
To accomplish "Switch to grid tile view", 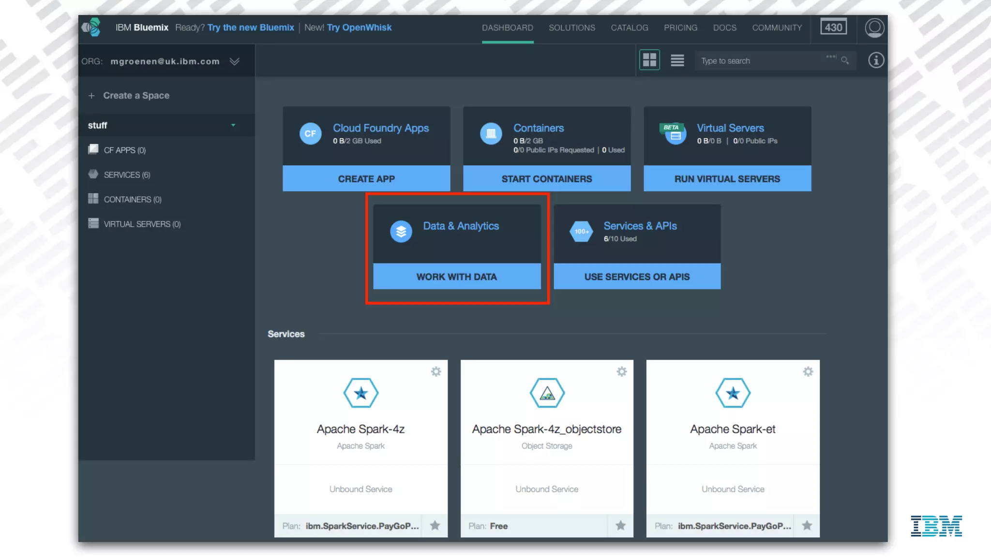I will (x=649, y=60).
